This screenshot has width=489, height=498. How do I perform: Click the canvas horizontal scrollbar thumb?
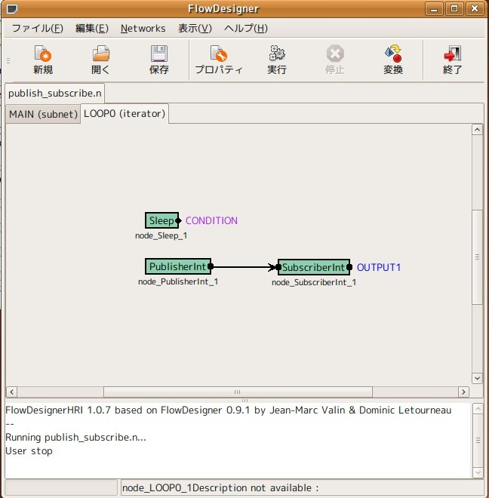[238, 392]
